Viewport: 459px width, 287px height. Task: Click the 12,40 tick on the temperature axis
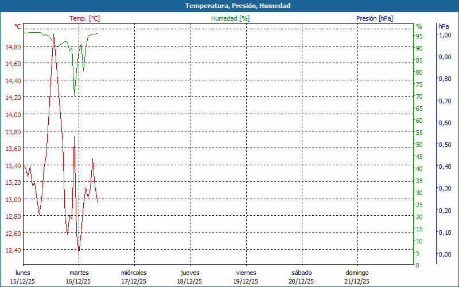click(x=13, y=250)
